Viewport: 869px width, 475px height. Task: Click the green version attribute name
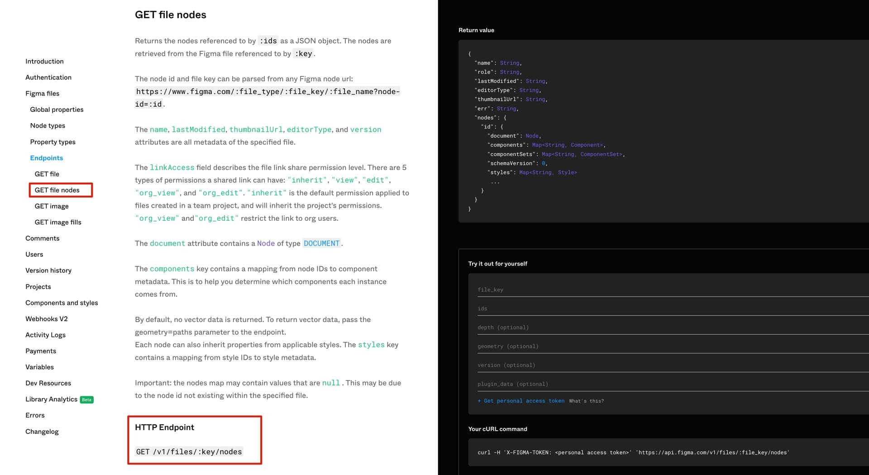(x=366, y=129)
